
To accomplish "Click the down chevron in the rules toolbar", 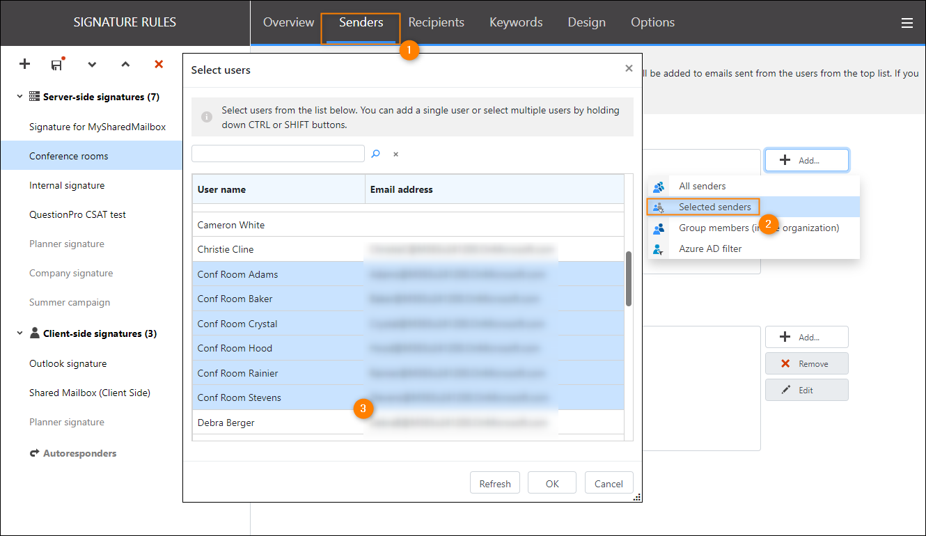I will click(91, 64).
